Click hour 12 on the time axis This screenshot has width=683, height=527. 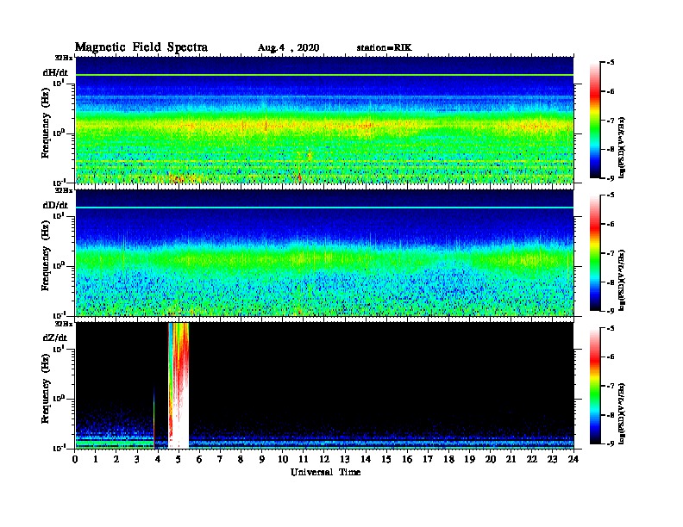(324, 459)
